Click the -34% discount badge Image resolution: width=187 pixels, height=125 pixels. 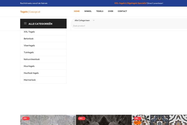coord(82,118)
